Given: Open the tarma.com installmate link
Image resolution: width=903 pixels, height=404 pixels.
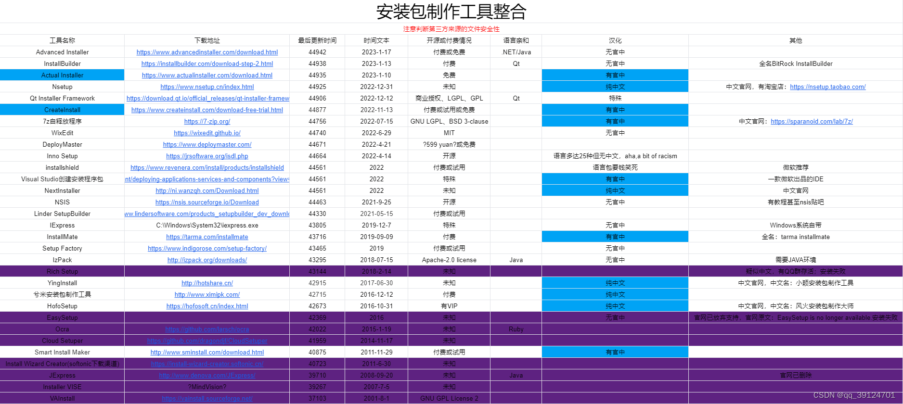Looking at the screenshot, I should click(207, 237).
